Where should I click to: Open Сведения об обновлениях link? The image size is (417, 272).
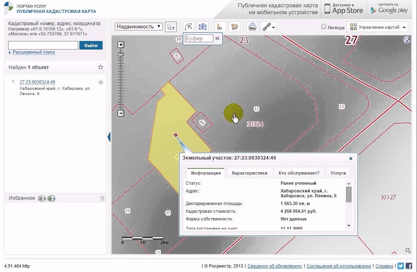pos(275,266)
